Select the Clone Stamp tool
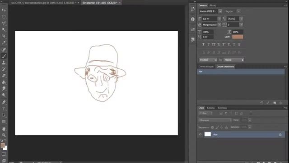289x163 pixels. pos(4,62)
